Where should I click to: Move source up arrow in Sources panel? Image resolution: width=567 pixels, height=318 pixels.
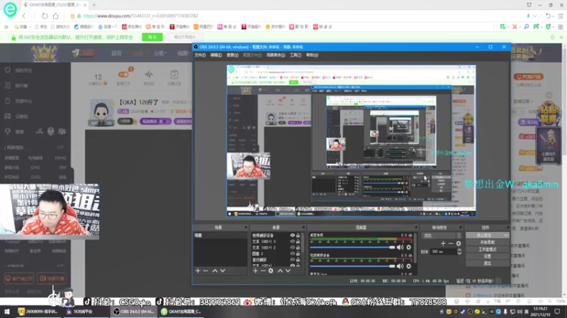pos(280,271)
